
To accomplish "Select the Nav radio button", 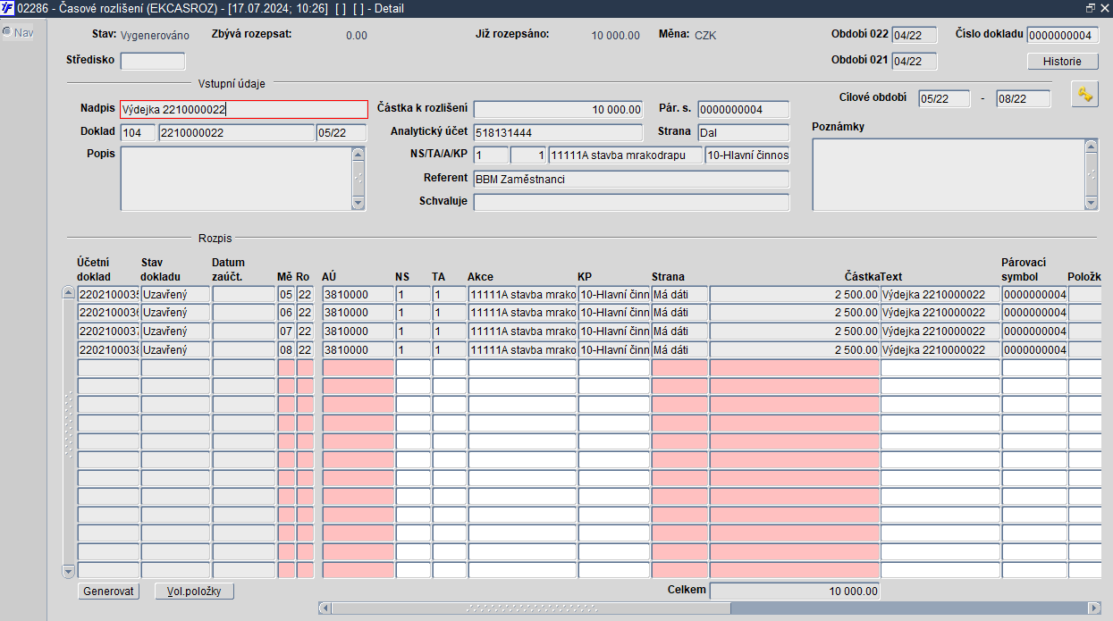I will tap(7, 32).
